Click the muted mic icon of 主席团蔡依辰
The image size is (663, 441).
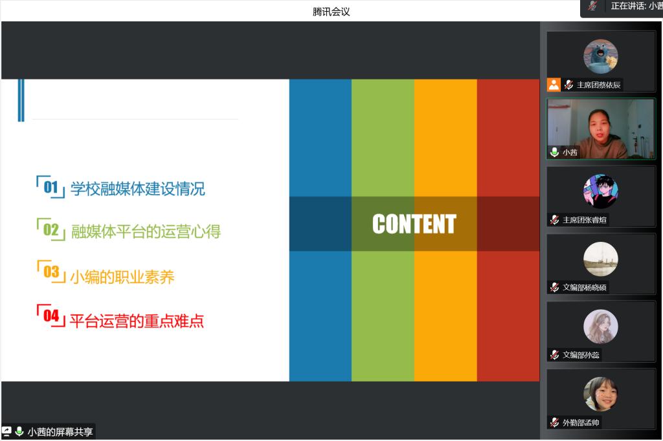coord(568,85)
